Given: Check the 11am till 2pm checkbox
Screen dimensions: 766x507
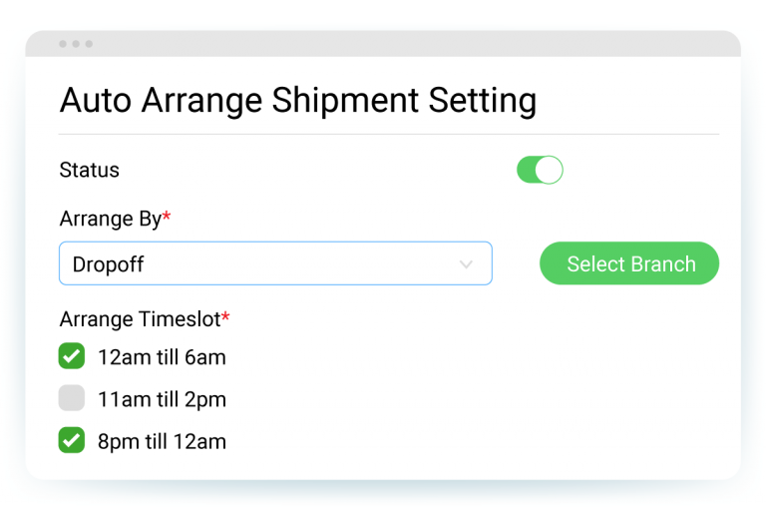Looking at the screenshot, I should (72, 399).
